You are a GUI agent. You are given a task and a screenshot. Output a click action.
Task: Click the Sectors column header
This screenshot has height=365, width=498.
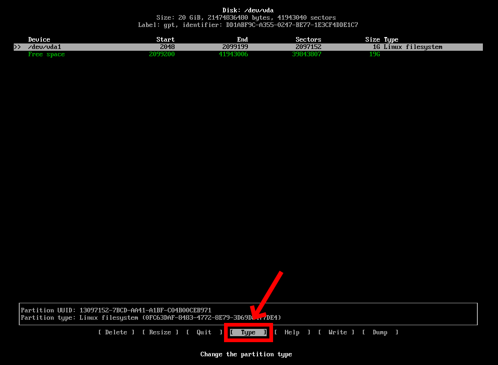pos(308,40)
